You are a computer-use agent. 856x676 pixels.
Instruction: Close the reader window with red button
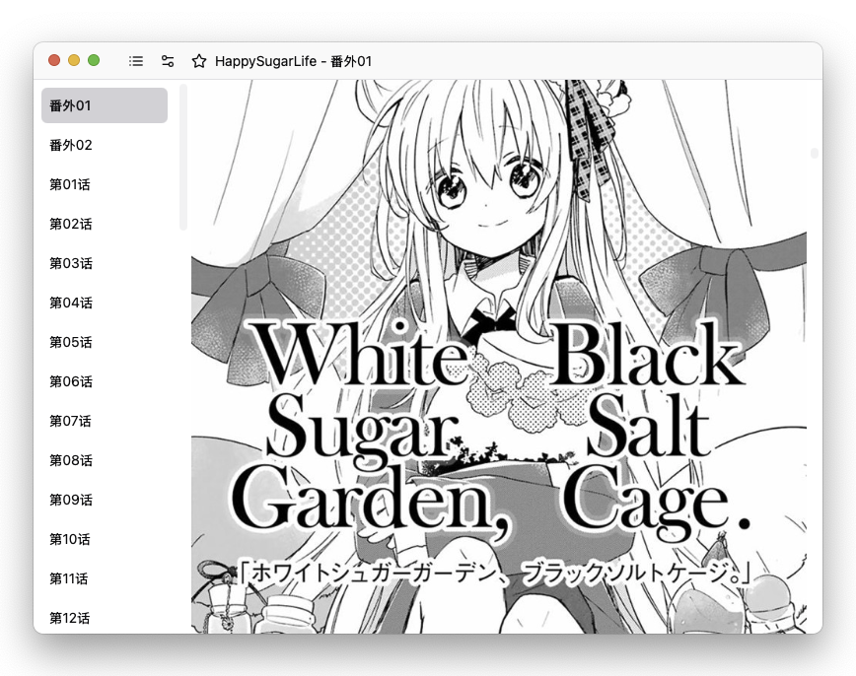coord(54,60)
